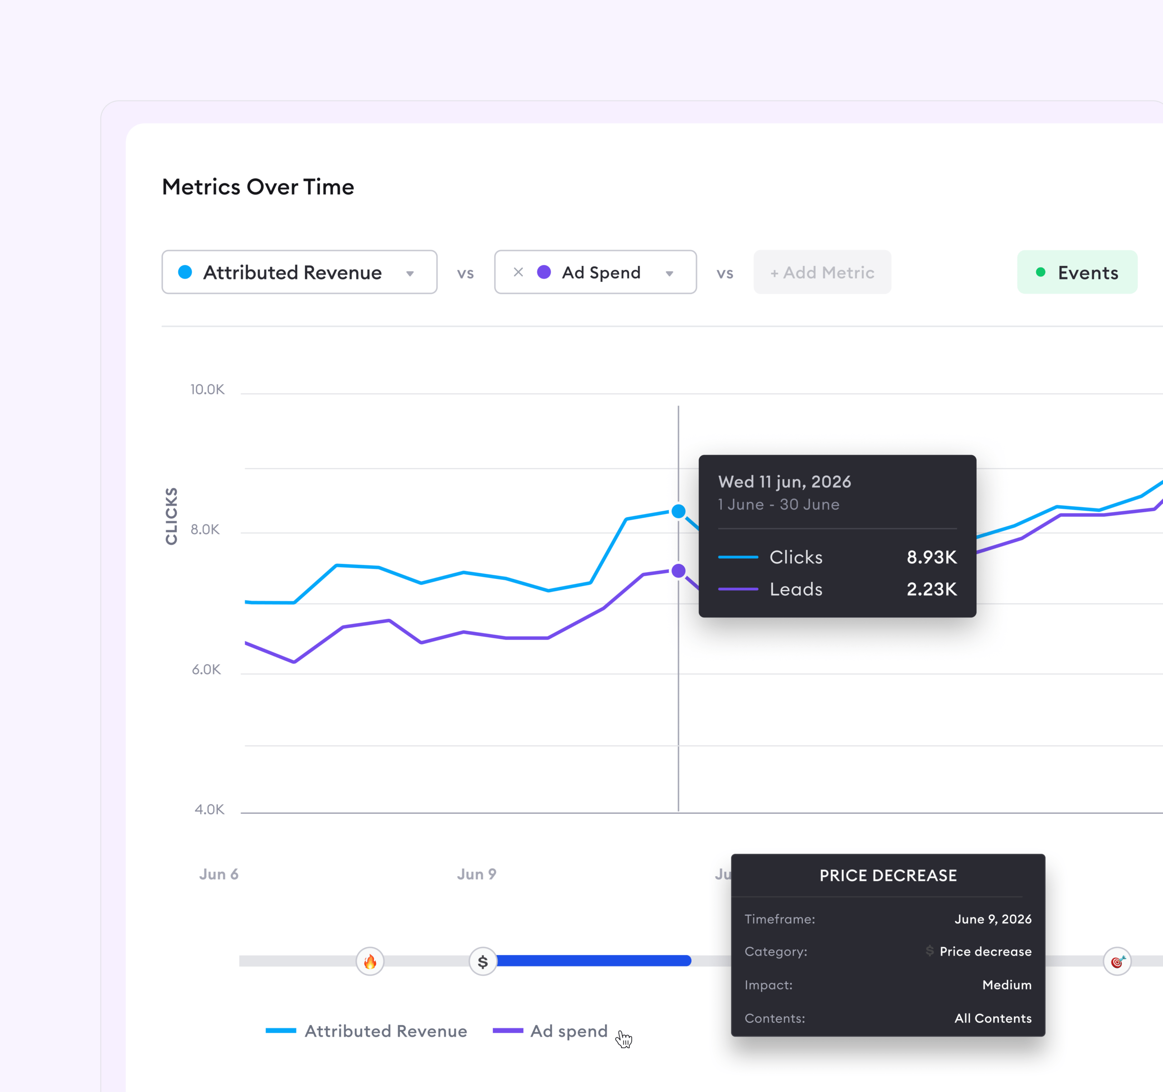
Task: Click the blue event duration bar
Action: click(x=594, y=961)
